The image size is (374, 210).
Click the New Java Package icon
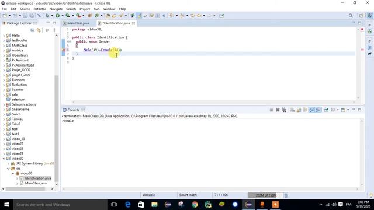(90, 16)
